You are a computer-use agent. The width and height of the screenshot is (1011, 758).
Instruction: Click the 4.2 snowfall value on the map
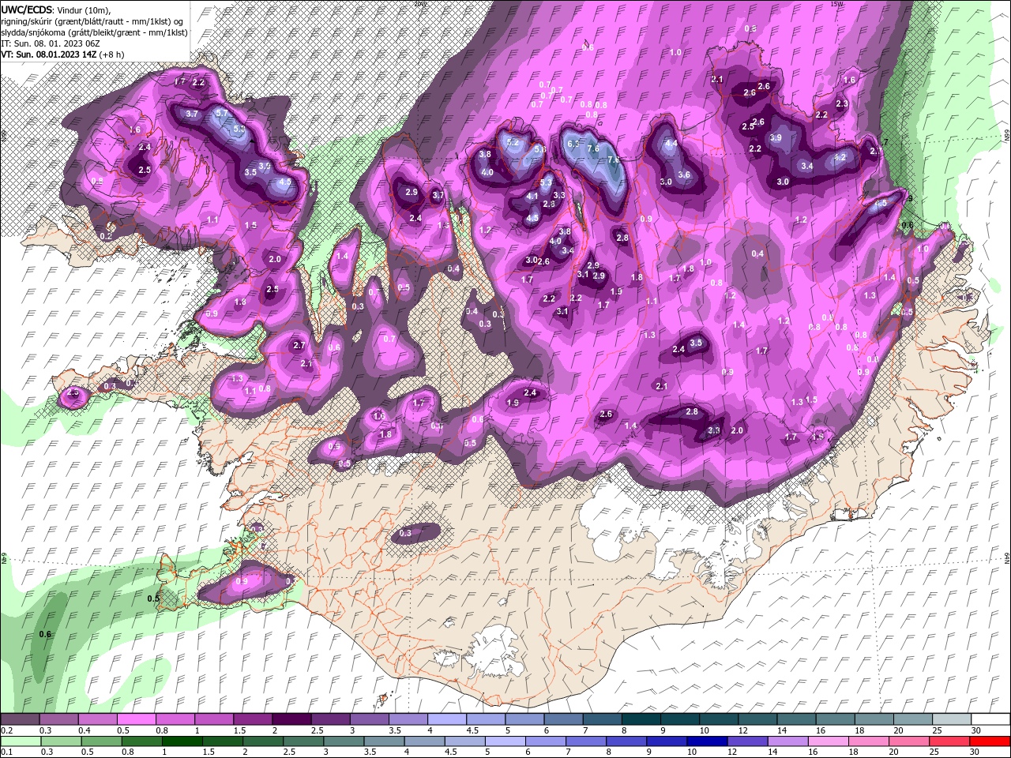click(840, 157)
